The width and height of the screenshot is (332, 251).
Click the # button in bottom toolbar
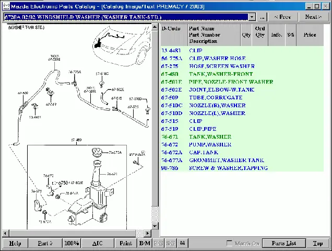[182, 243]
